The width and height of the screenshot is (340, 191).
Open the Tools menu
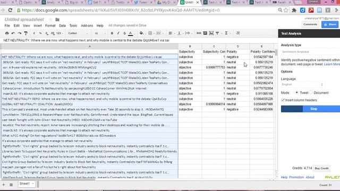pyautogui.click(x=73, y=25)
